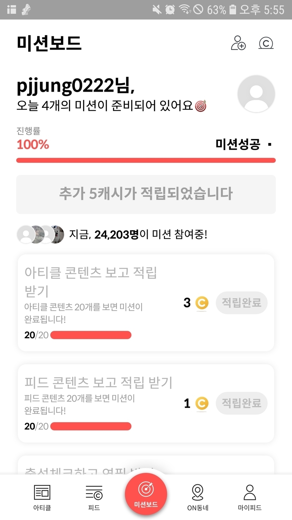292x520 pixels.
Task: Click the article mission 20/20 progress bar
Action: (x=91, y=335)
